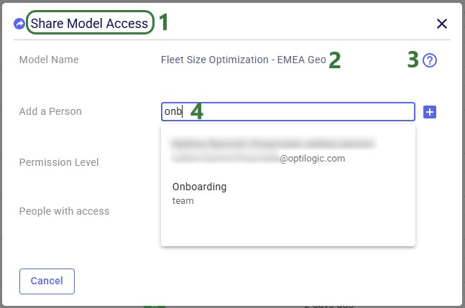465x308 pixels.
Task: Click the Permission Level label
Action: (59, 162)
